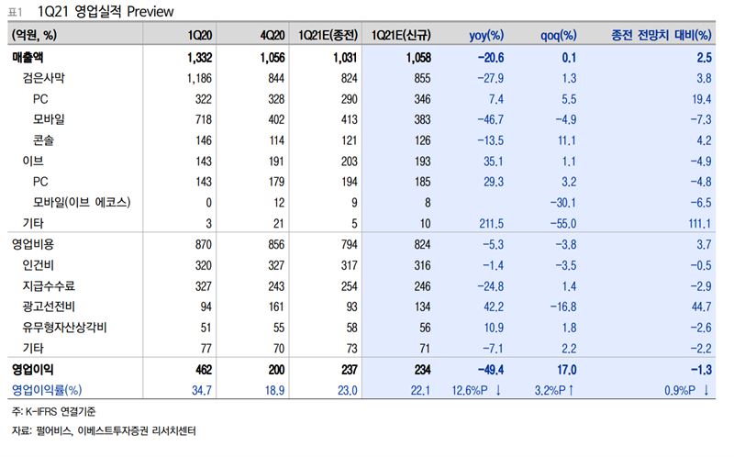Select the 광고선전비 row label
734x457 pixels.
[49, 307]
